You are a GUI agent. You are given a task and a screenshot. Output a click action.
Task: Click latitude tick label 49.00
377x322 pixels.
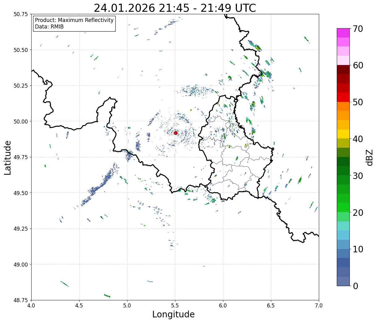coord(21,264)
